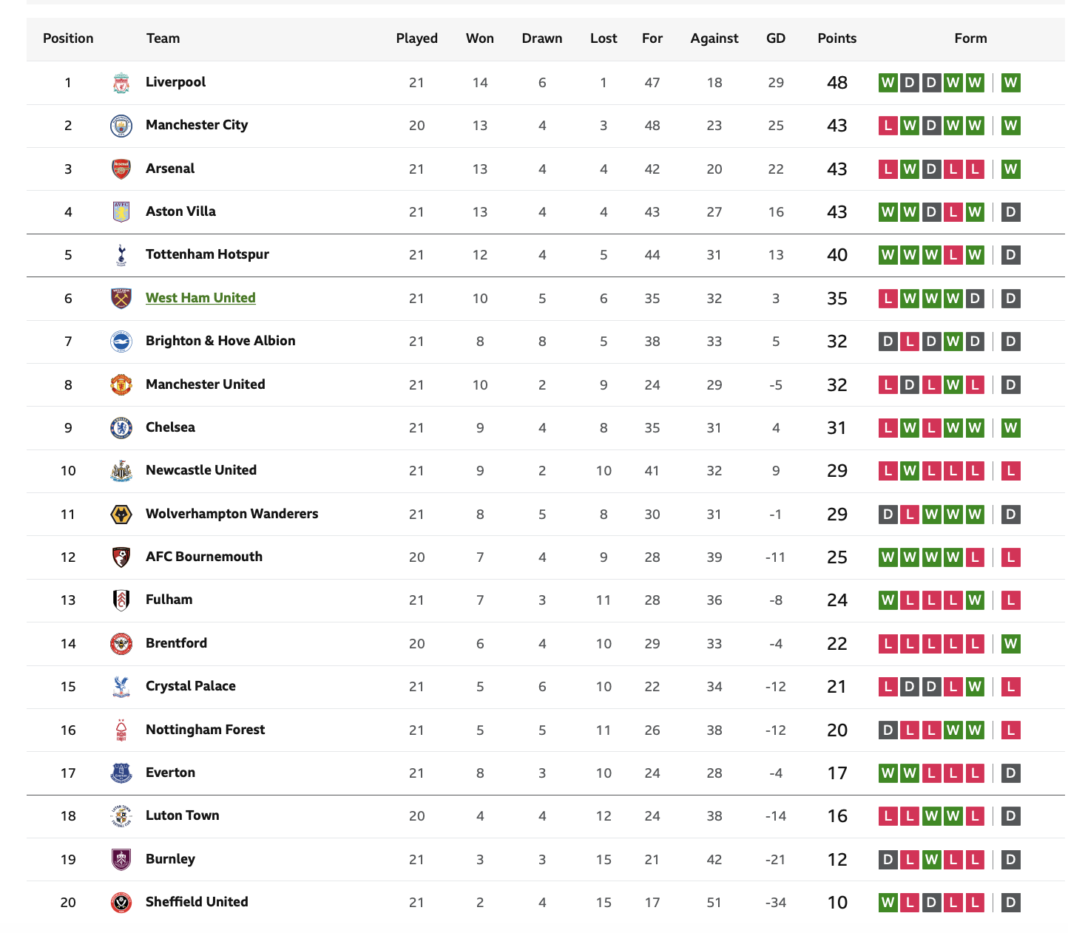The image size is (1068, 933).
Task: Click the Tottenham Hotspur cockerel logo
Action: [121, 255]
